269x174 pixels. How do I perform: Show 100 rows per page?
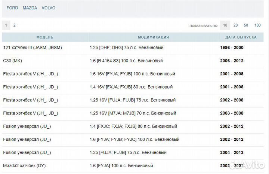257,25
